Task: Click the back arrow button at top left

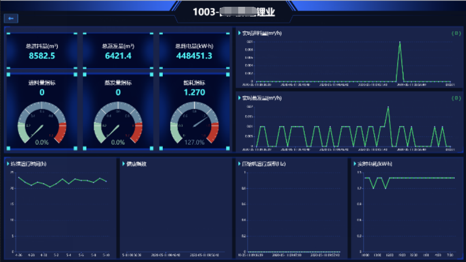Action: pyautogui.click(x=11, y=18)
